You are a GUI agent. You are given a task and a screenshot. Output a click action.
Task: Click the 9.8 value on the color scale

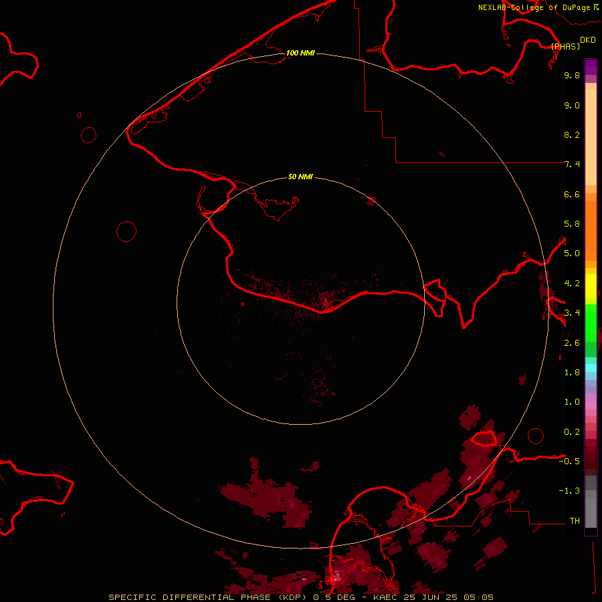pyautogui.click(x=572, y=75)
